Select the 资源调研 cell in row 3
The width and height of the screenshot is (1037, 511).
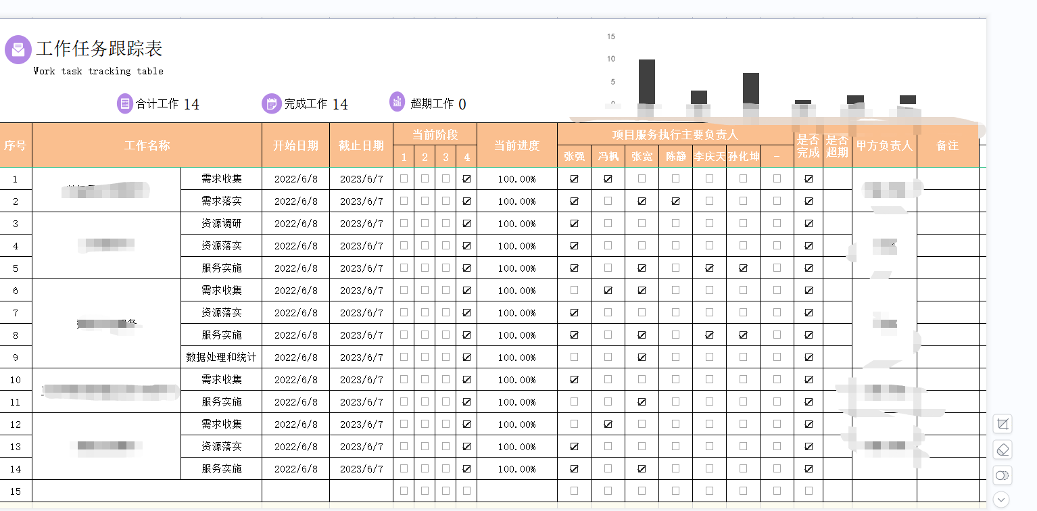click(221, 224)
